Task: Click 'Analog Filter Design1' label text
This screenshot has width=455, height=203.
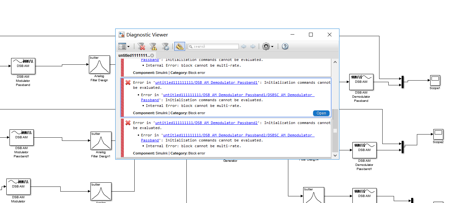Action: pos(101,154)
